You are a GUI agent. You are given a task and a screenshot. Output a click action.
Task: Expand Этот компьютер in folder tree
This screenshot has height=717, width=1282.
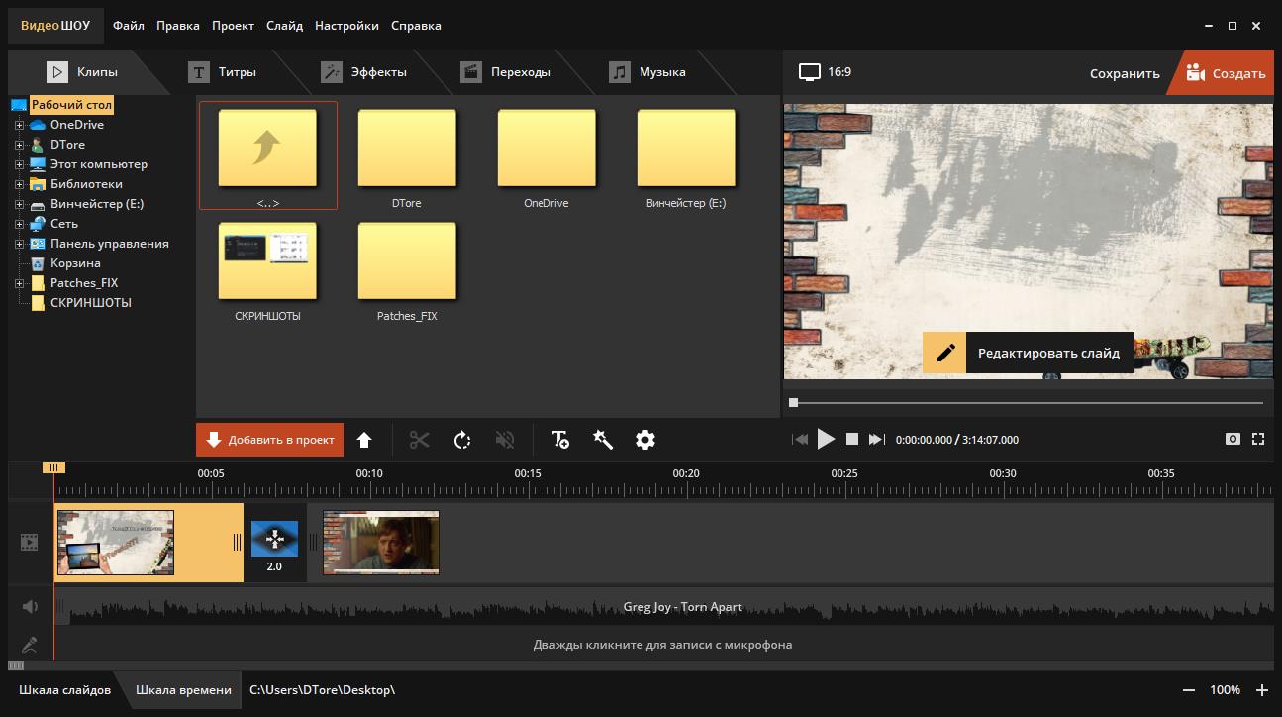(19, 164)
